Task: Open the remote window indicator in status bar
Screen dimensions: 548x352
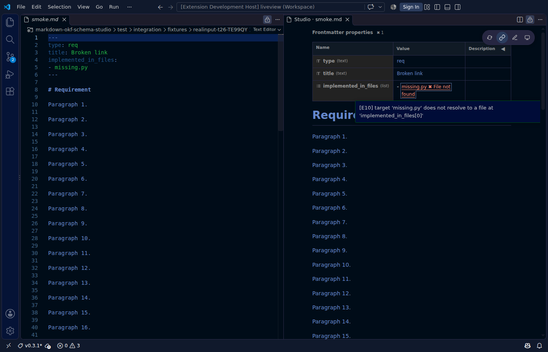Action: tap(9, 346)
